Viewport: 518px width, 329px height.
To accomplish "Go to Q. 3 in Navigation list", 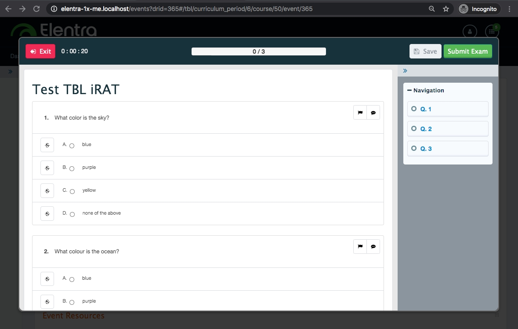I will pos(447,149).
